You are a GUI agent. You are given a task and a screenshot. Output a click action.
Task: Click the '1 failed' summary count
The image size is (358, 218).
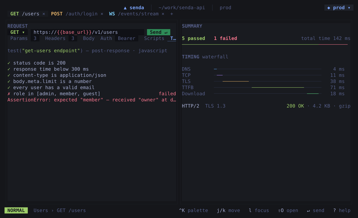tap(225, 38)
